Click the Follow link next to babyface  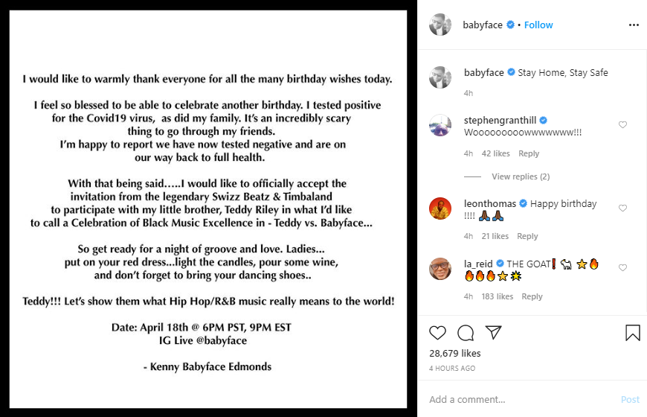tap(538, 25)
